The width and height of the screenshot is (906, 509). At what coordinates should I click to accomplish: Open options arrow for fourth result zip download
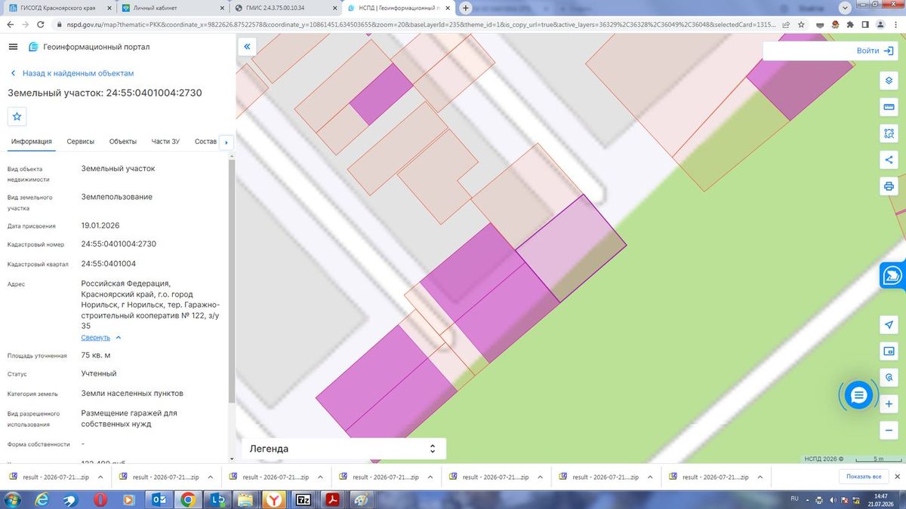[x=430, y=477]
